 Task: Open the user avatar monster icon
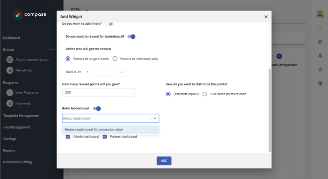[x=320, y=14]
